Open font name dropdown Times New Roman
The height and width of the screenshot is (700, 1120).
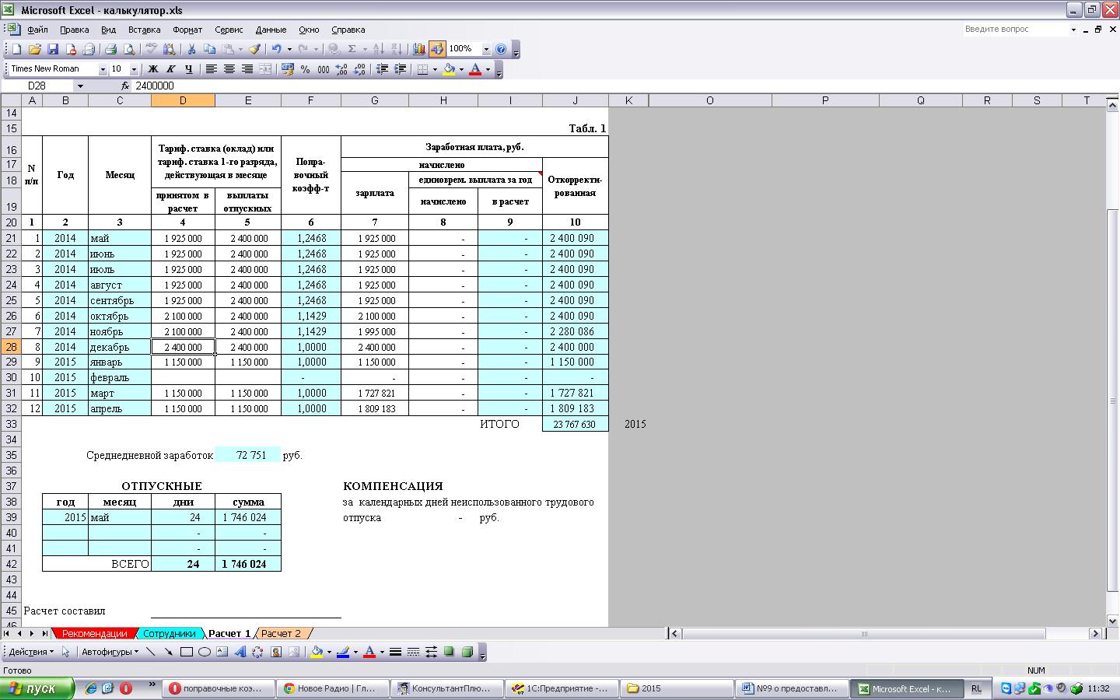pyautogui.click(x=102, y=69)
